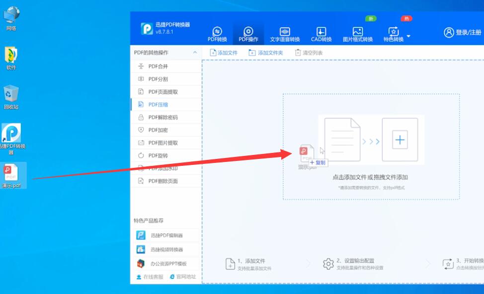Screen dimensions: 484x294
Task: Select the 软件 desktop folder icon
Action: 11,58
